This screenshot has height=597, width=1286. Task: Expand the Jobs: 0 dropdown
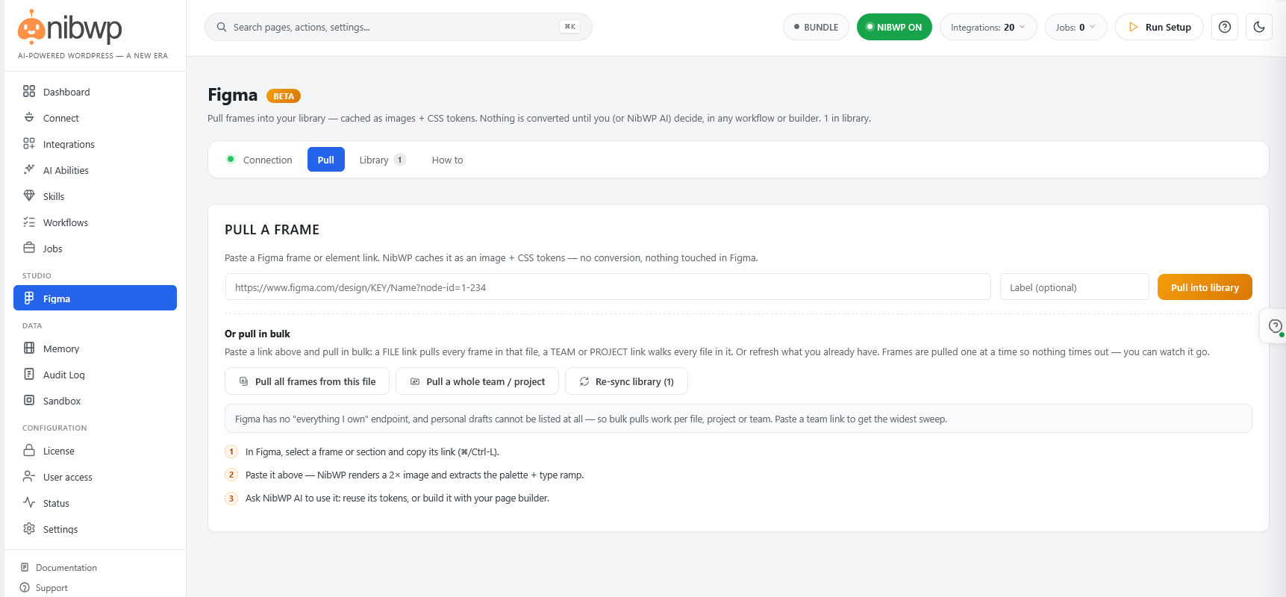pos(1076,27)
